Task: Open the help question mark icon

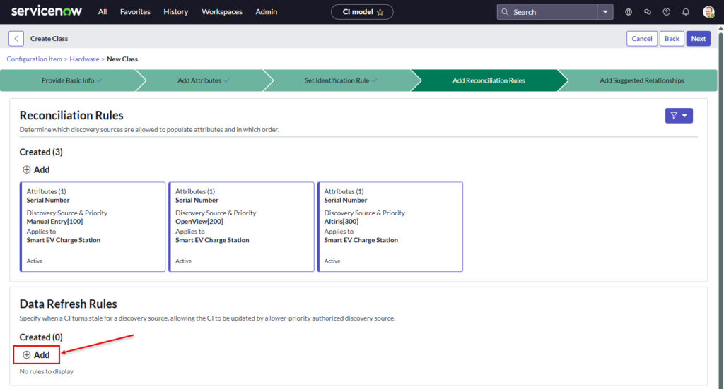Action: point(666,12)
